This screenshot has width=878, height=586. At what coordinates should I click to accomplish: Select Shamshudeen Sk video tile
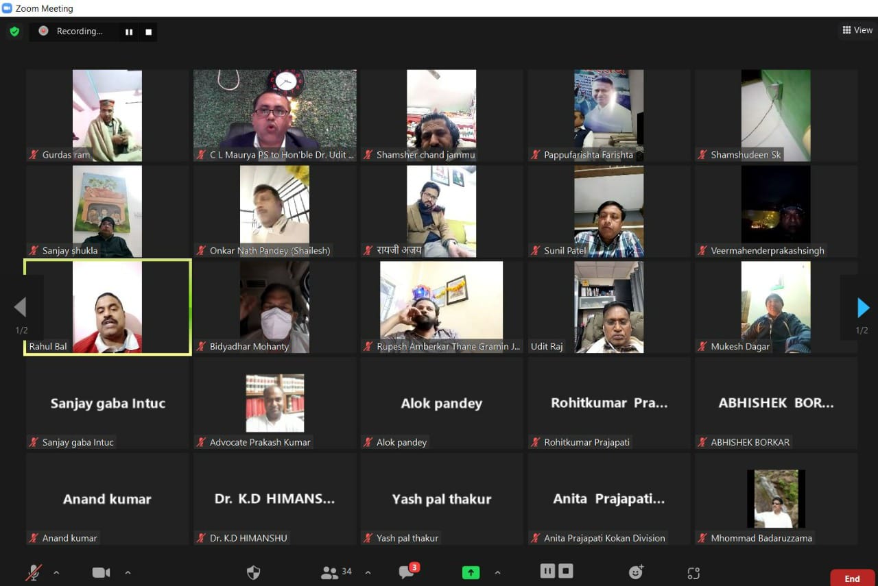click(776, 115)
